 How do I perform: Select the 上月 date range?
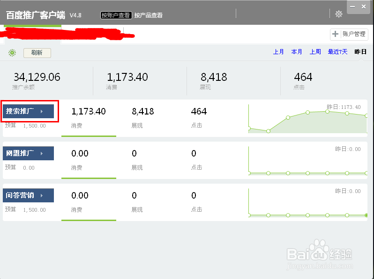tap(278, 52)
